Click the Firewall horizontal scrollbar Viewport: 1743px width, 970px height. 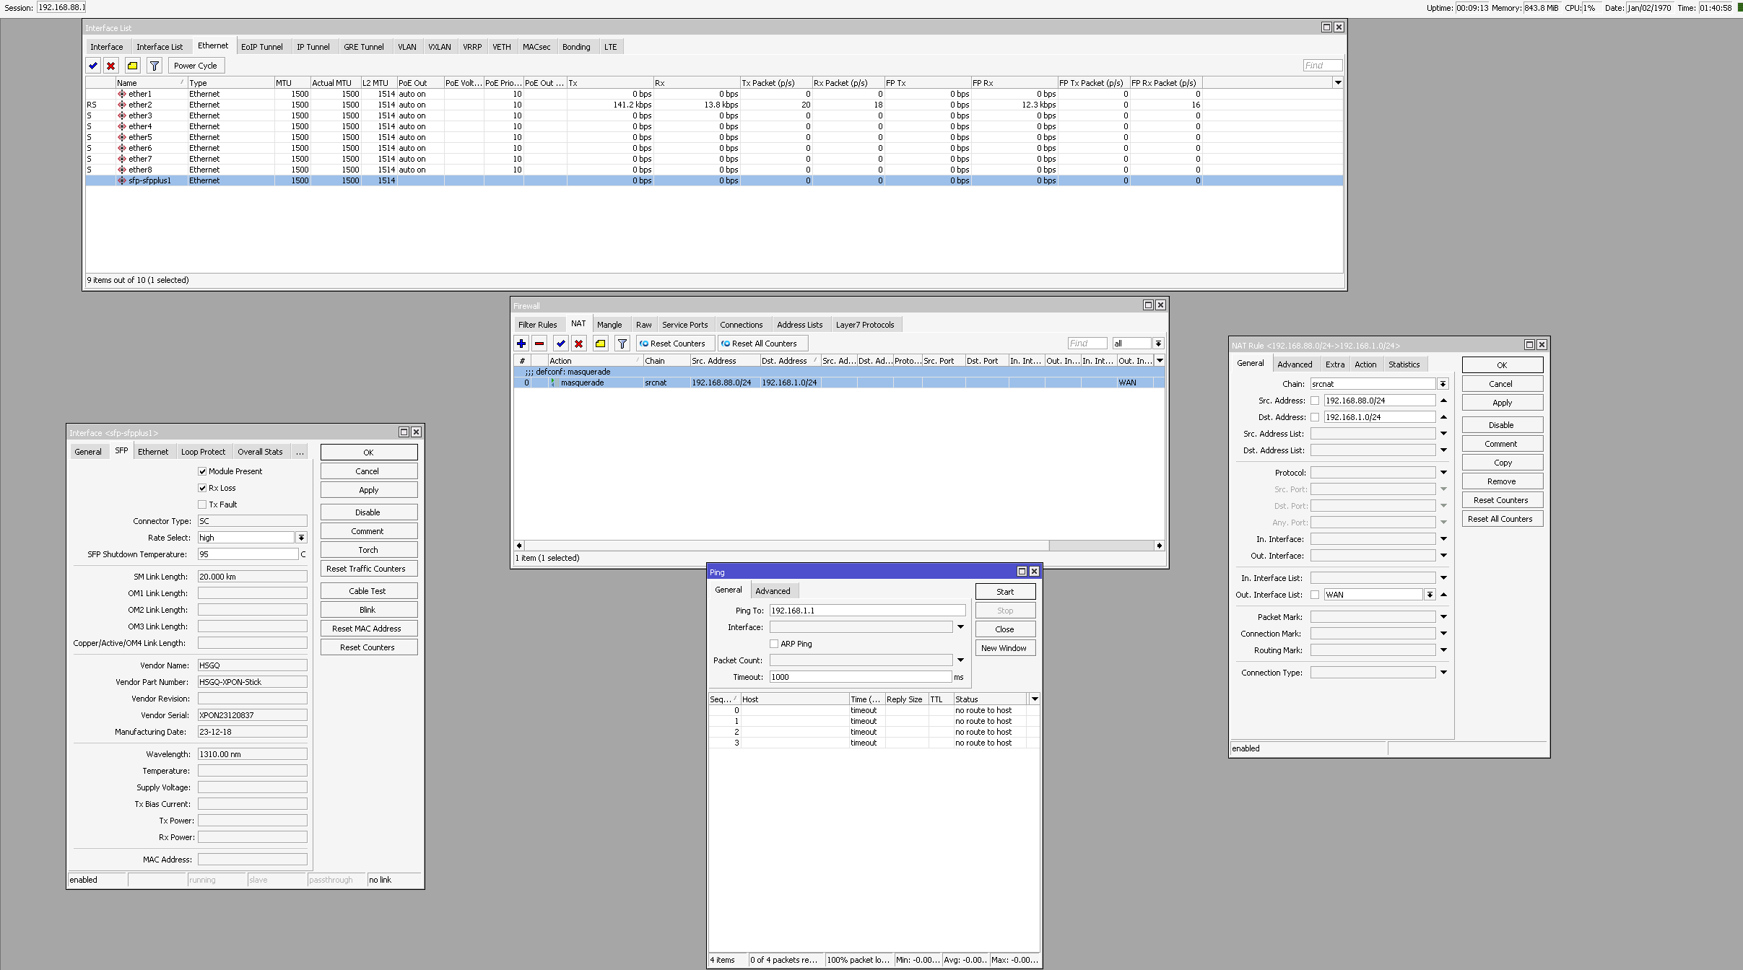(786, 546)
